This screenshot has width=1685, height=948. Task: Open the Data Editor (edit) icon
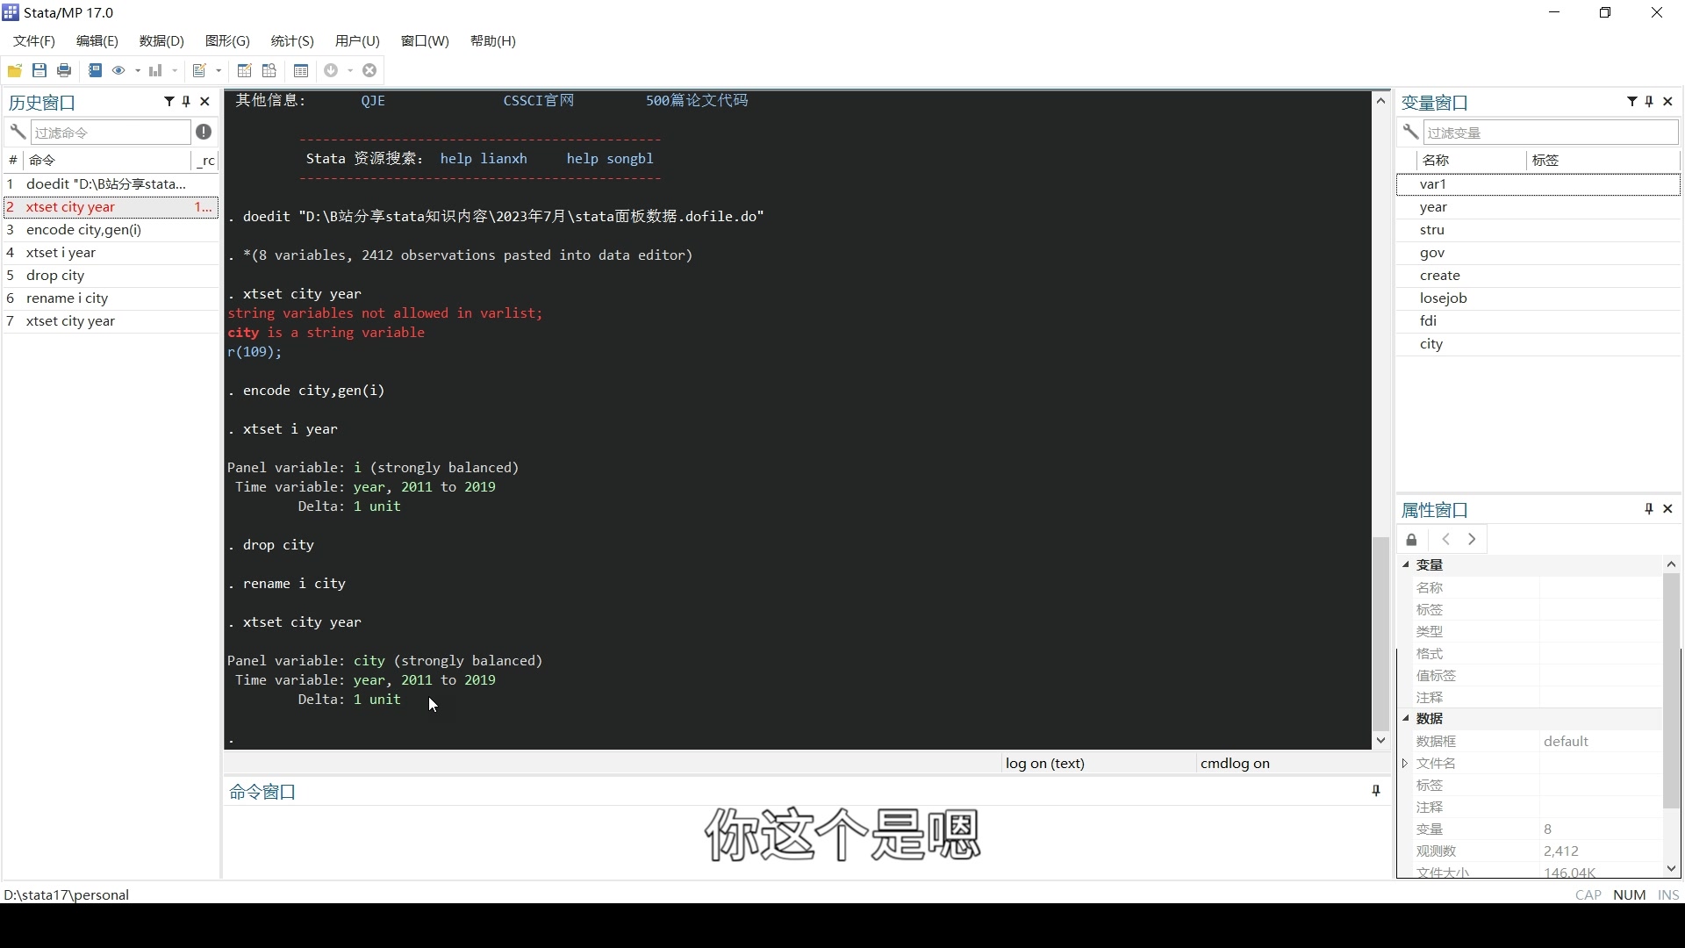click(245, 71)
